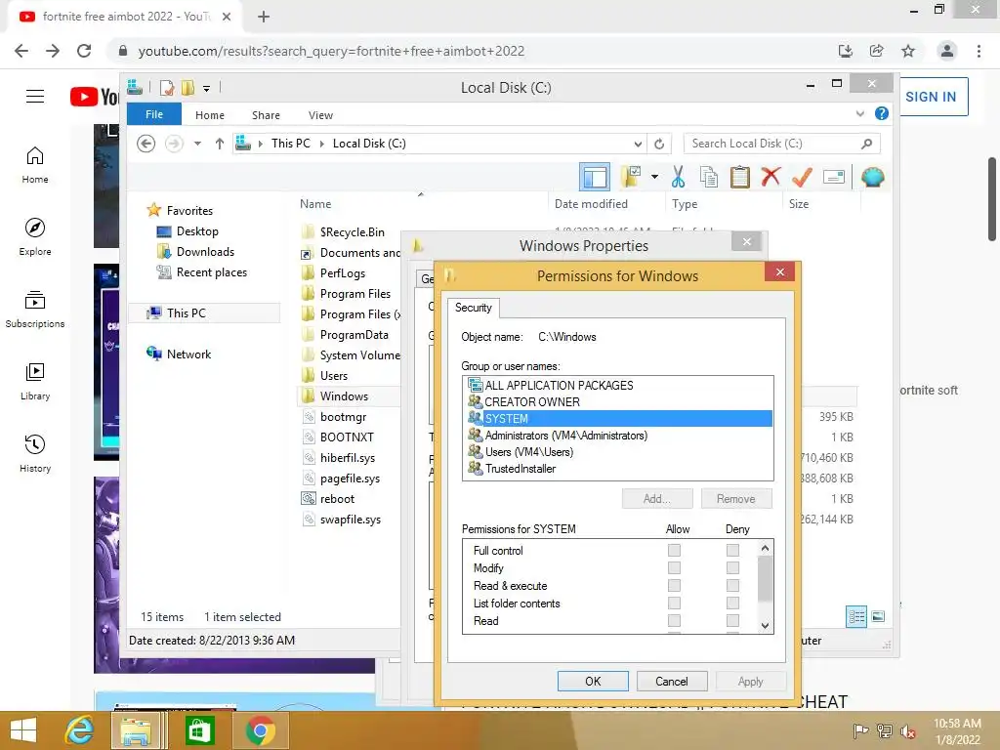Screen dimensions: 1000x750
Task: Select Downloads under Favorites
Action: tap(205, 252)
